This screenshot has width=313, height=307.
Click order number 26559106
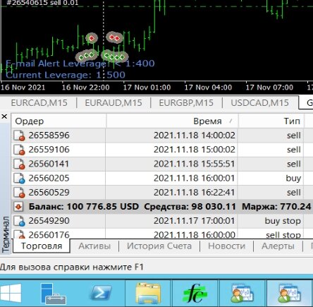pyautogui.click(x=49, y=150)
